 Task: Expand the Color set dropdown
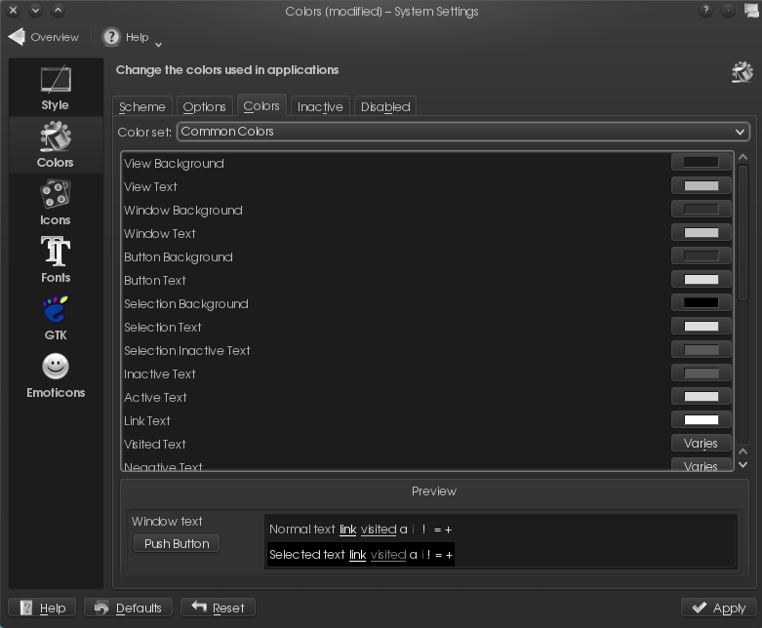coord(463,132)
